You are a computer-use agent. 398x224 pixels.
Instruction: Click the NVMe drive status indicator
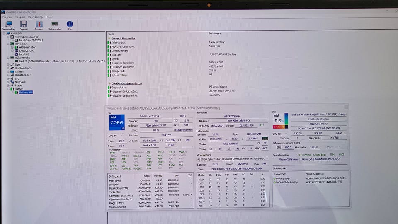point(274,178)
